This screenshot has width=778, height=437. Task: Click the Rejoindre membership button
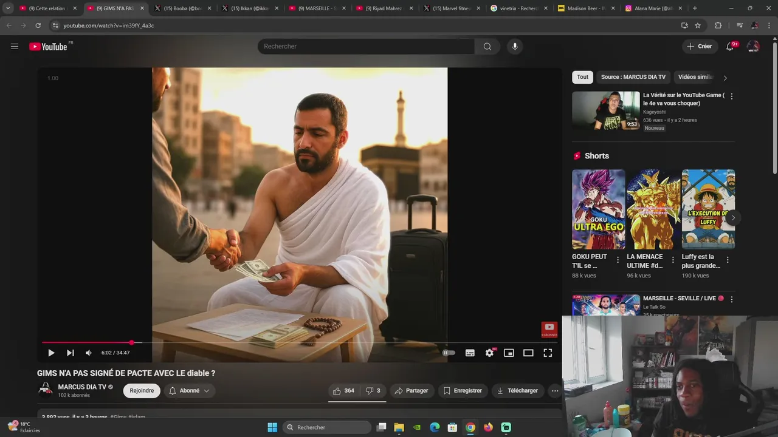click(x=142, y=391)
